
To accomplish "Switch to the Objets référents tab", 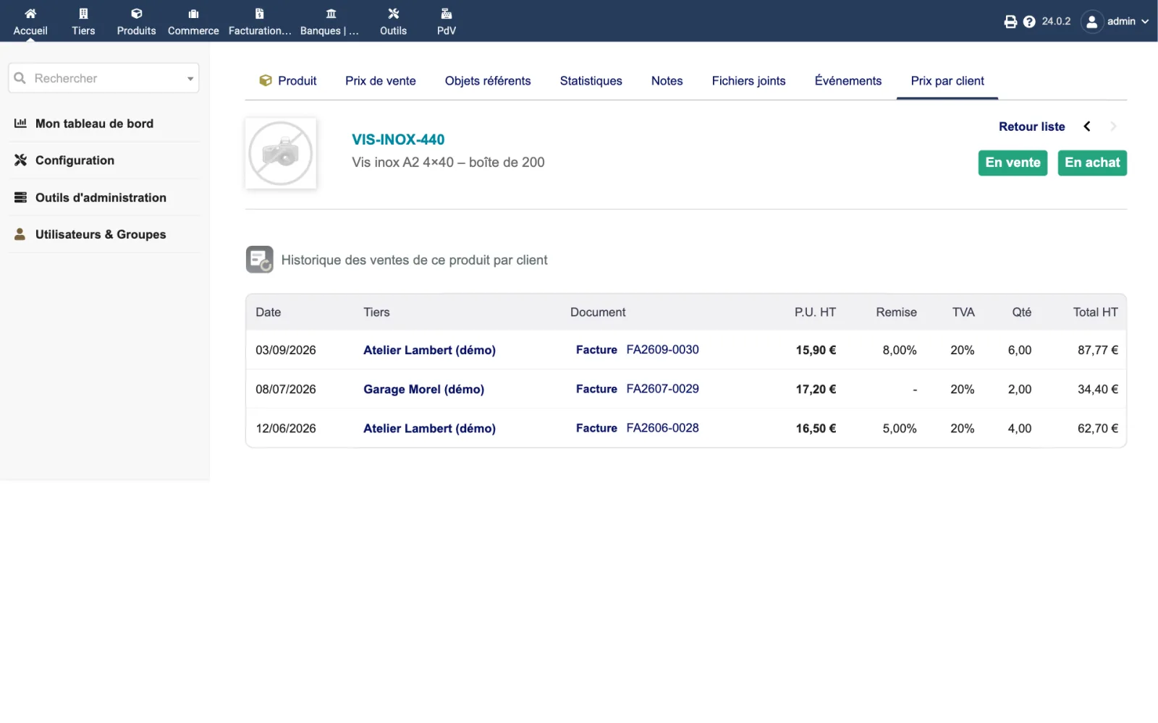I will 488,81.
